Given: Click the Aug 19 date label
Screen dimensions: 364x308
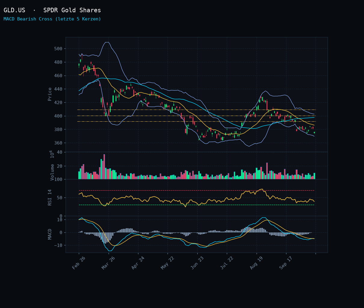Looking at the screenshot, I should click(257, 263).
